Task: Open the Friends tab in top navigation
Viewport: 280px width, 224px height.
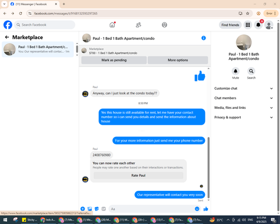Action: pos(138,25)
